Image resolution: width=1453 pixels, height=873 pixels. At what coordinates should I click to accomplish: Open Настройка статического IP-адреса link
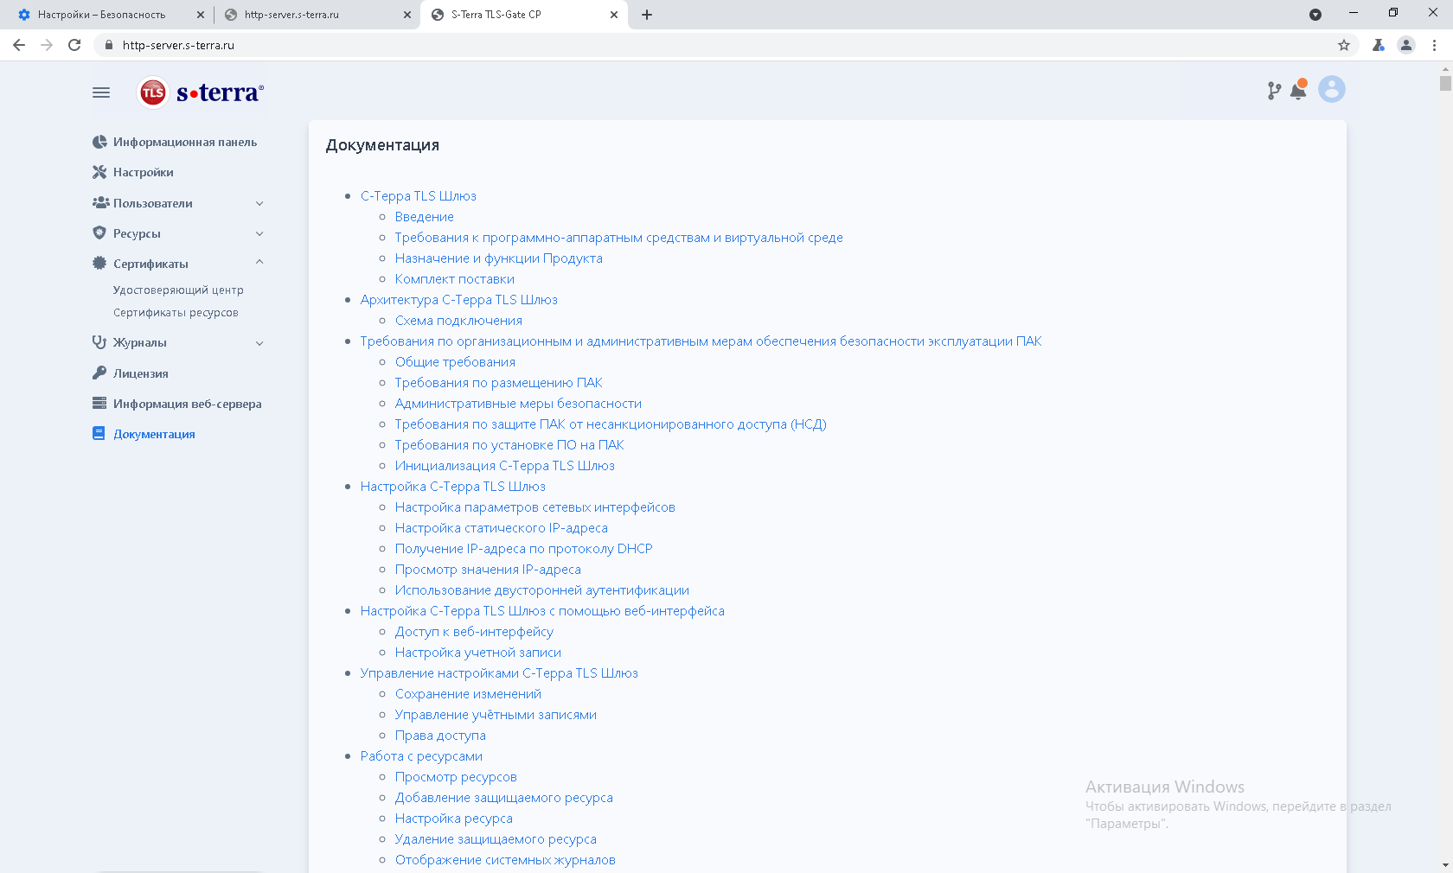502,528
